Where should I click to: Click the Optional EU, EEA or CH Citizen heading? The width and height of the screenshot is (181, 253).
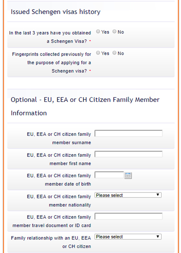(85, 106)
